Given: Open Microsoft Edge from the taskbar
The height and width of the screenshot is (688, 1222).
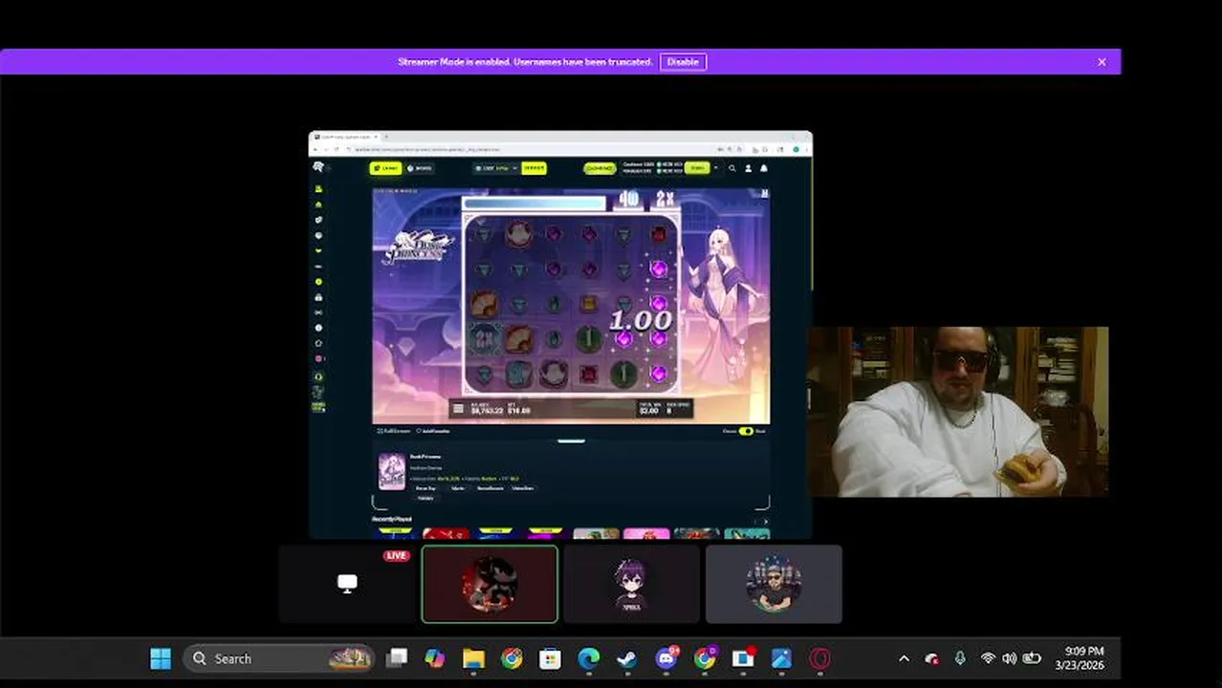Looking at the screenshot, I should pyautogui.click(x=588, y=658).
